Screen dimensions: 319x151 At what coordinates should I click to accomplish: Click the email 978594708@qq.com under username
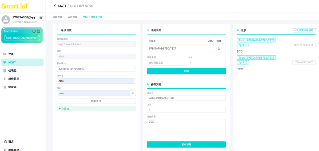(x=25, y=22)
